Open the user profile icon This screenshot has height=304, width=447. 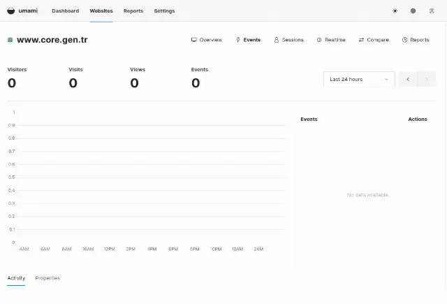click(432, 11)
